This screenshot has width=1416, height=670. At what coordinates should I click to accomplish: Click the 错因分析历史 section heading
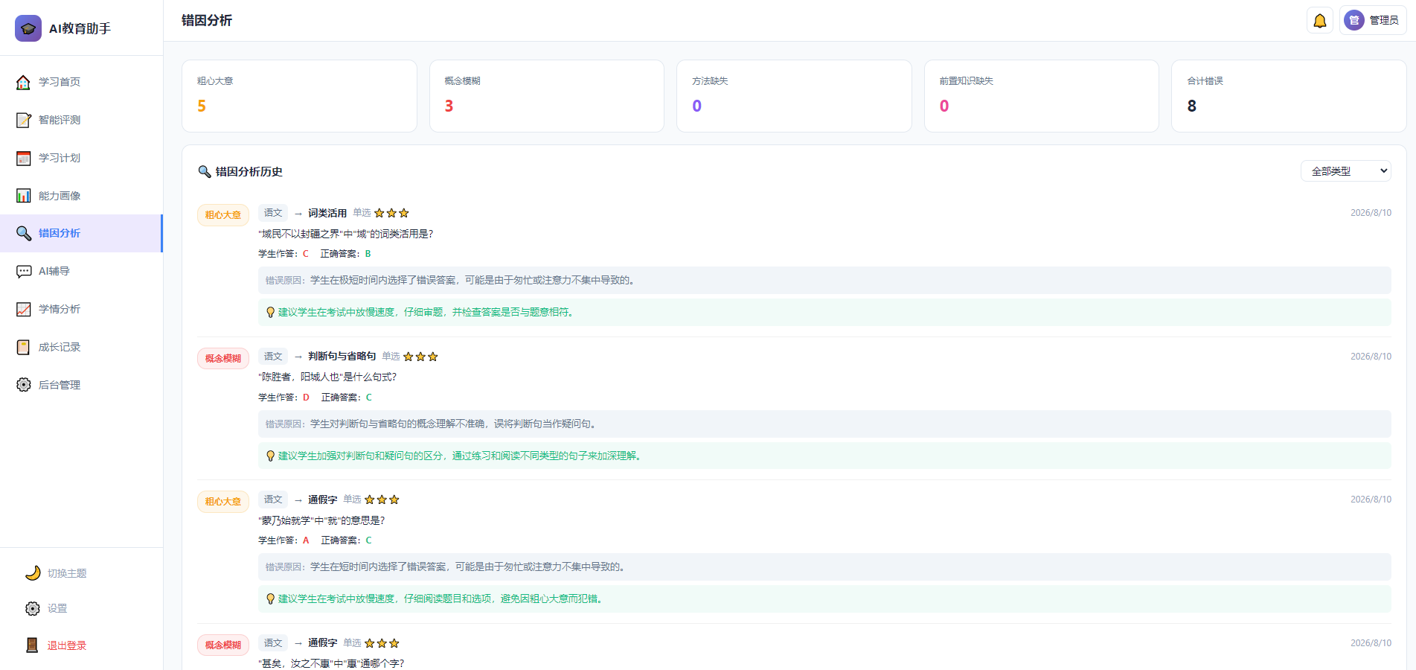coord(249,172)
